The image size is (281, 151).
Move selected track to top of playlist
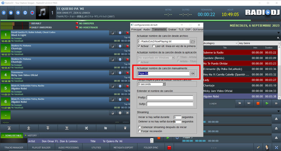click(x=9, y=128)
